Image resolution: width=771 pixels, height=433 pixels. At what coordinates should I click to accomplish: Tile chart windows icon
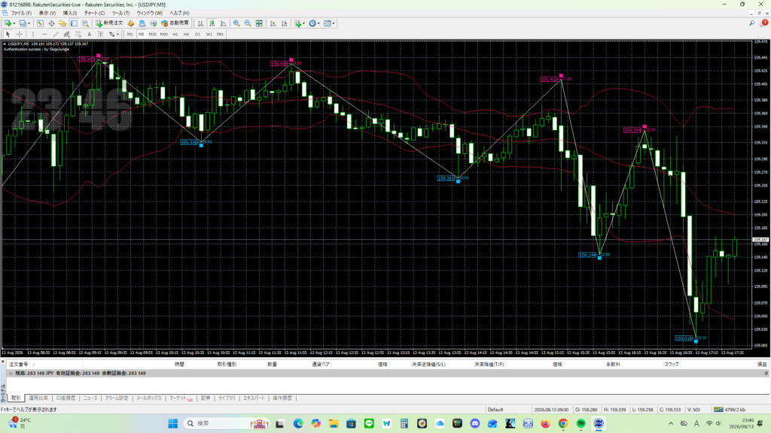(259, 23)
